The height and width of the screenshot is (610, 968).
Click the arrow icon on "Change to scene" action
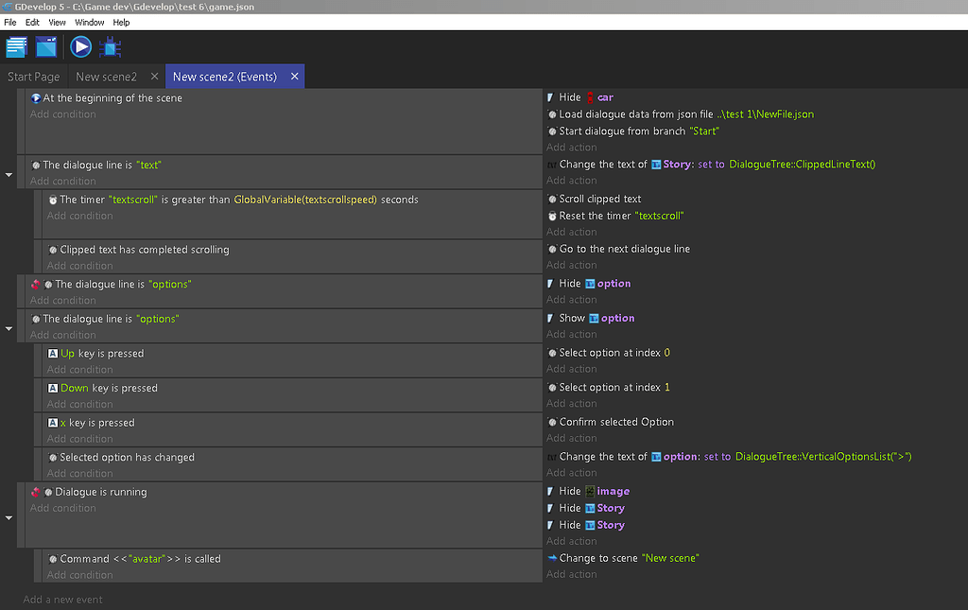point(550,557)
